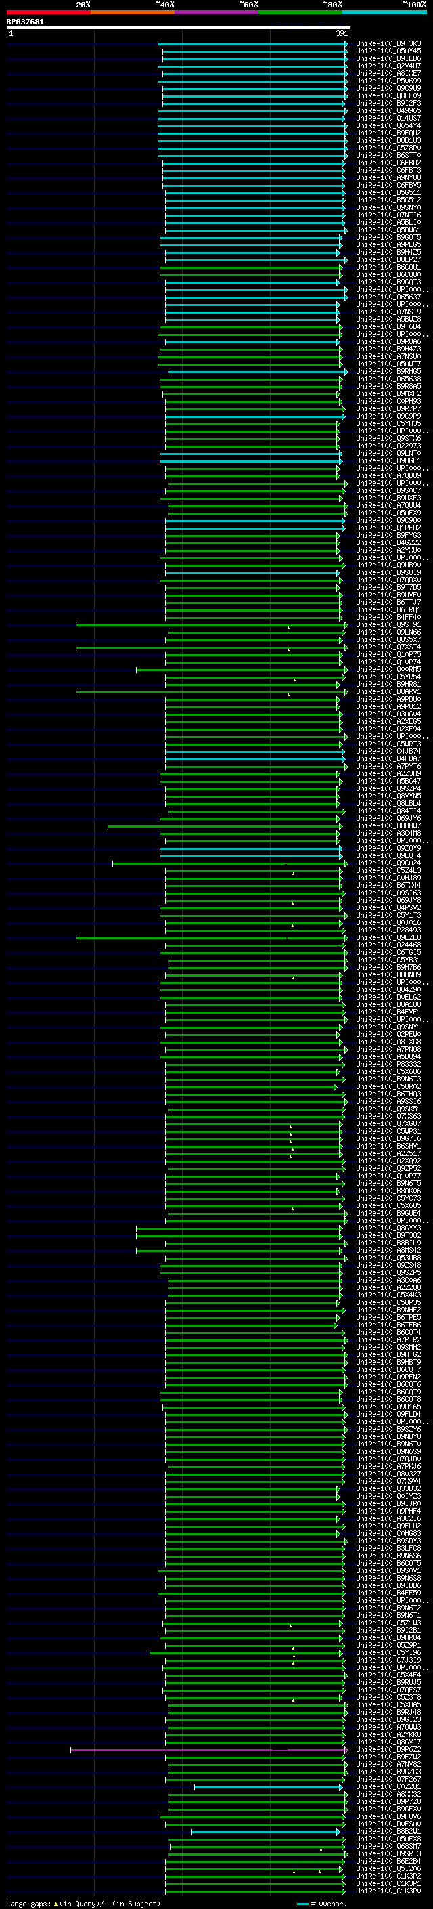
Task: Select hit UniRef100_O22973
Action: click(388, 446)
